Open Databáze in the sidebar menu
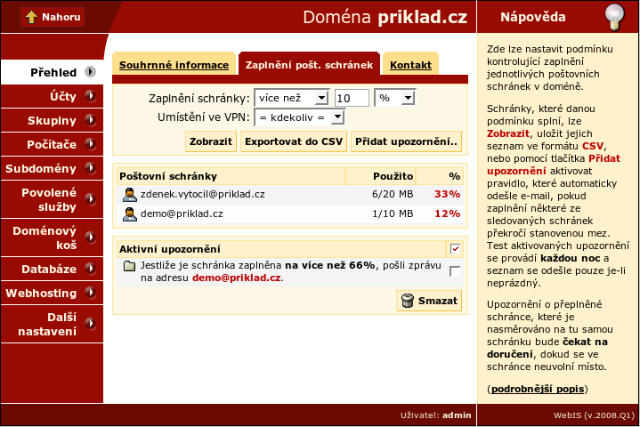This screenshot has width=640, height=427. click(x=52, y=269)
